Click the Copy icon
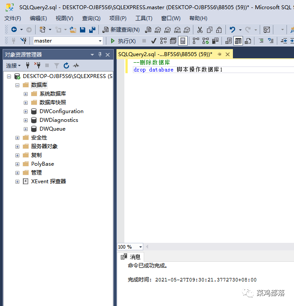Image resolution: width=294 pixels, height=306 pixels. [x=210, y=30]
